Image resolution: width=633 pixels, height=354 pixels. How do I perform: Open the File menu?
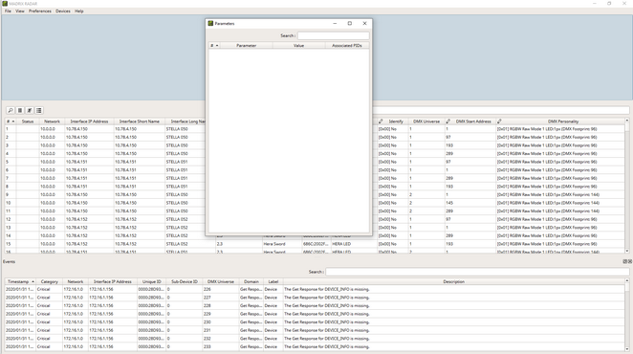[8, 11]
